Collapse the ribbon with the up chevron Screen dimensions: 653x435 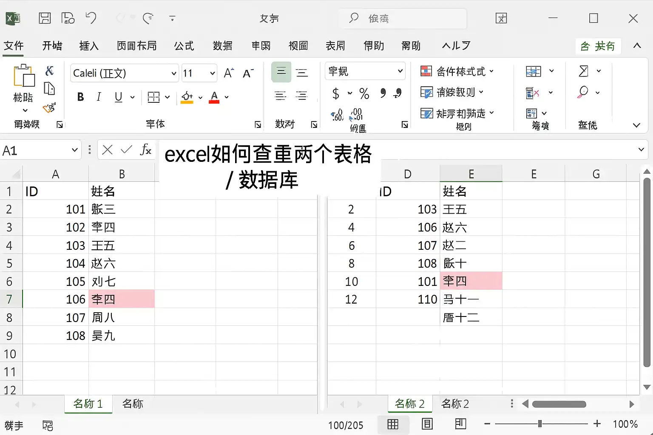point(637,45)
